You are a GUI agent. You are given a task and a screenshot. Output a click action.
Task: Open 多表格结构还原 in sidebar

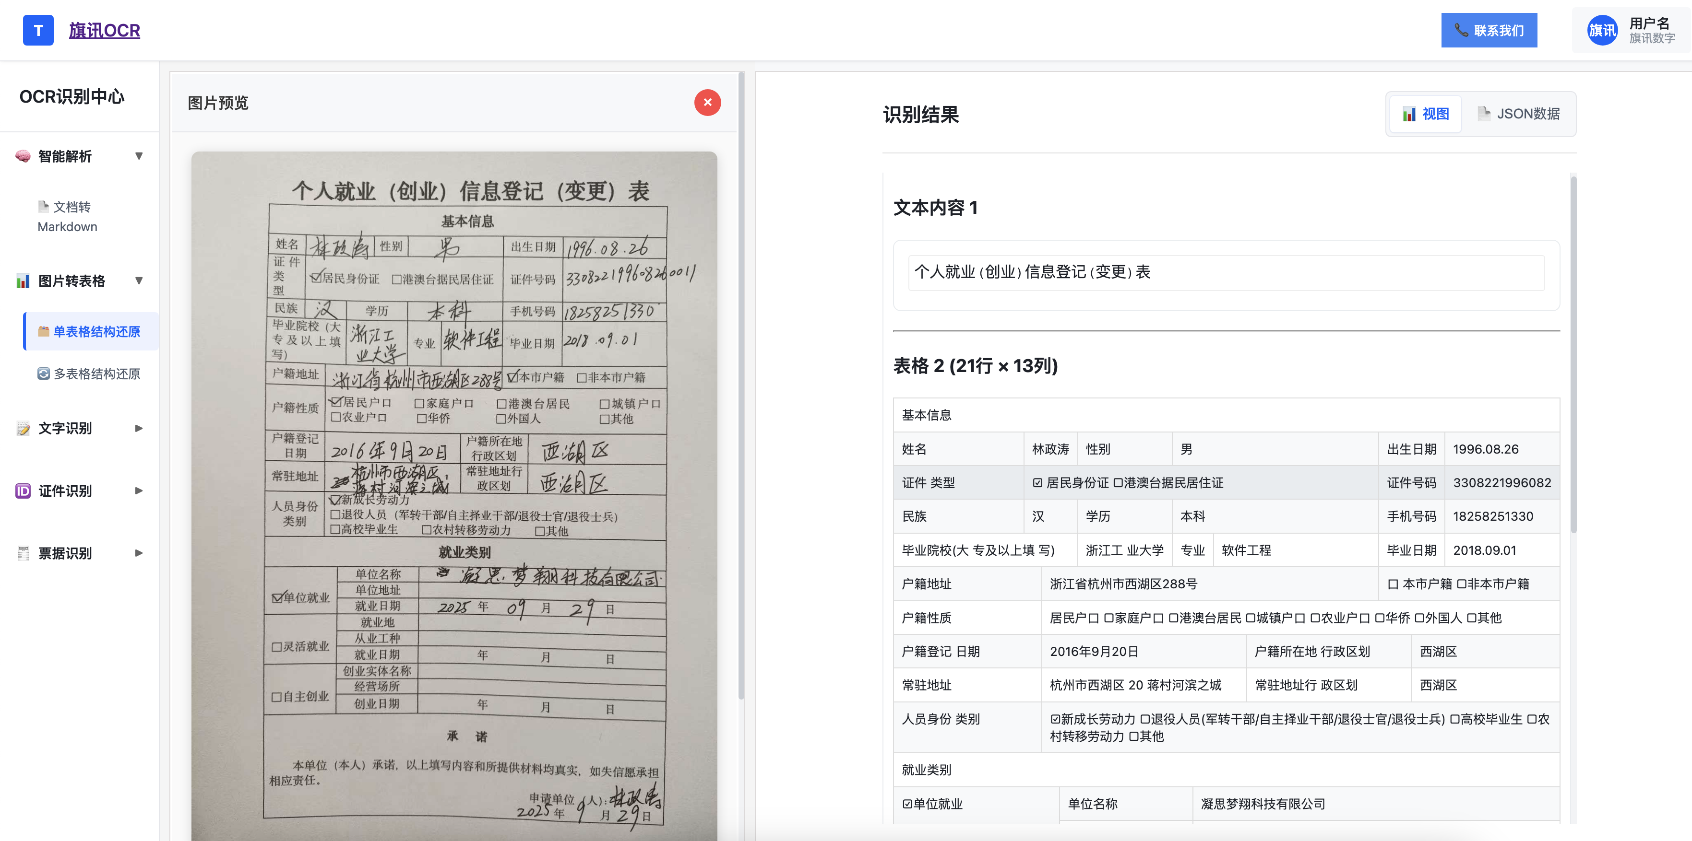click(x=96, y=374)
